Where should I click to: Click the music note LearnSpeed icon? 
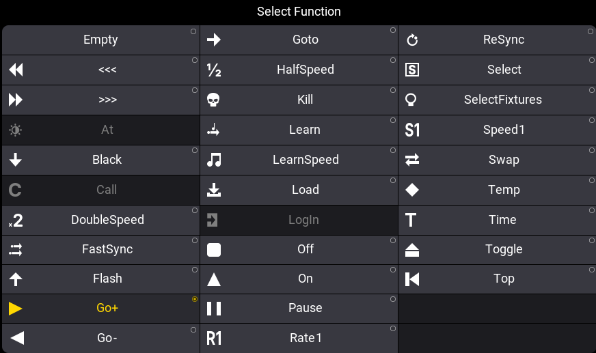coord(214,160)
